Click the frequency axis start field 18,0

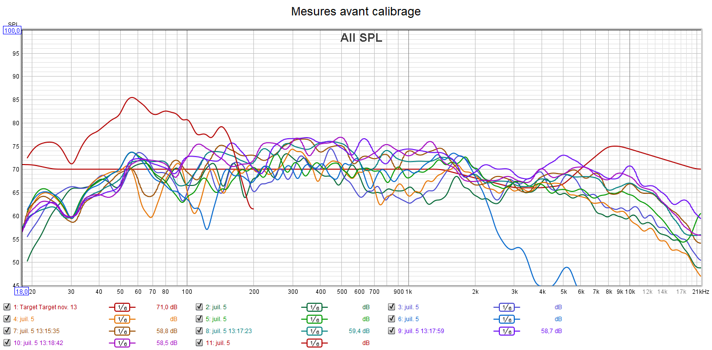pos(22,291)
